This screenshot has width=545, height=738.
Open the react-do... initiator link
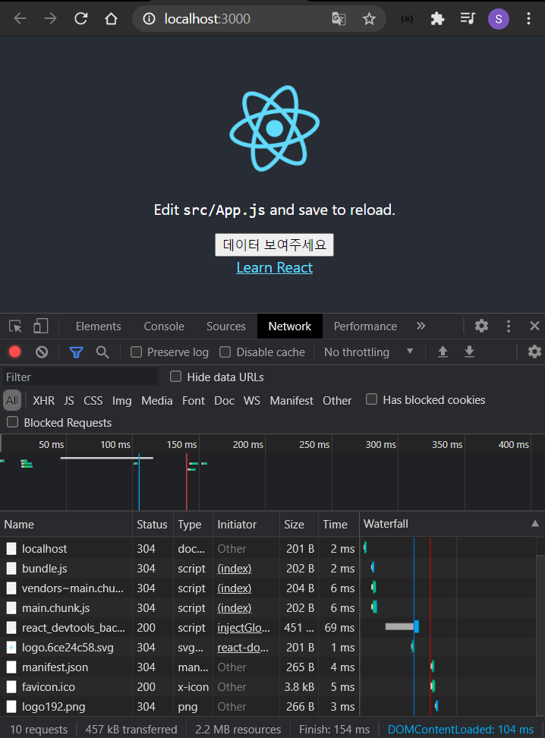[243, 648]
